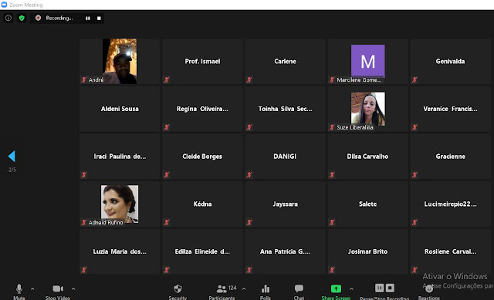Click the green encryption shield icon
Screen dimensions: 494x300
pos(22,18)
